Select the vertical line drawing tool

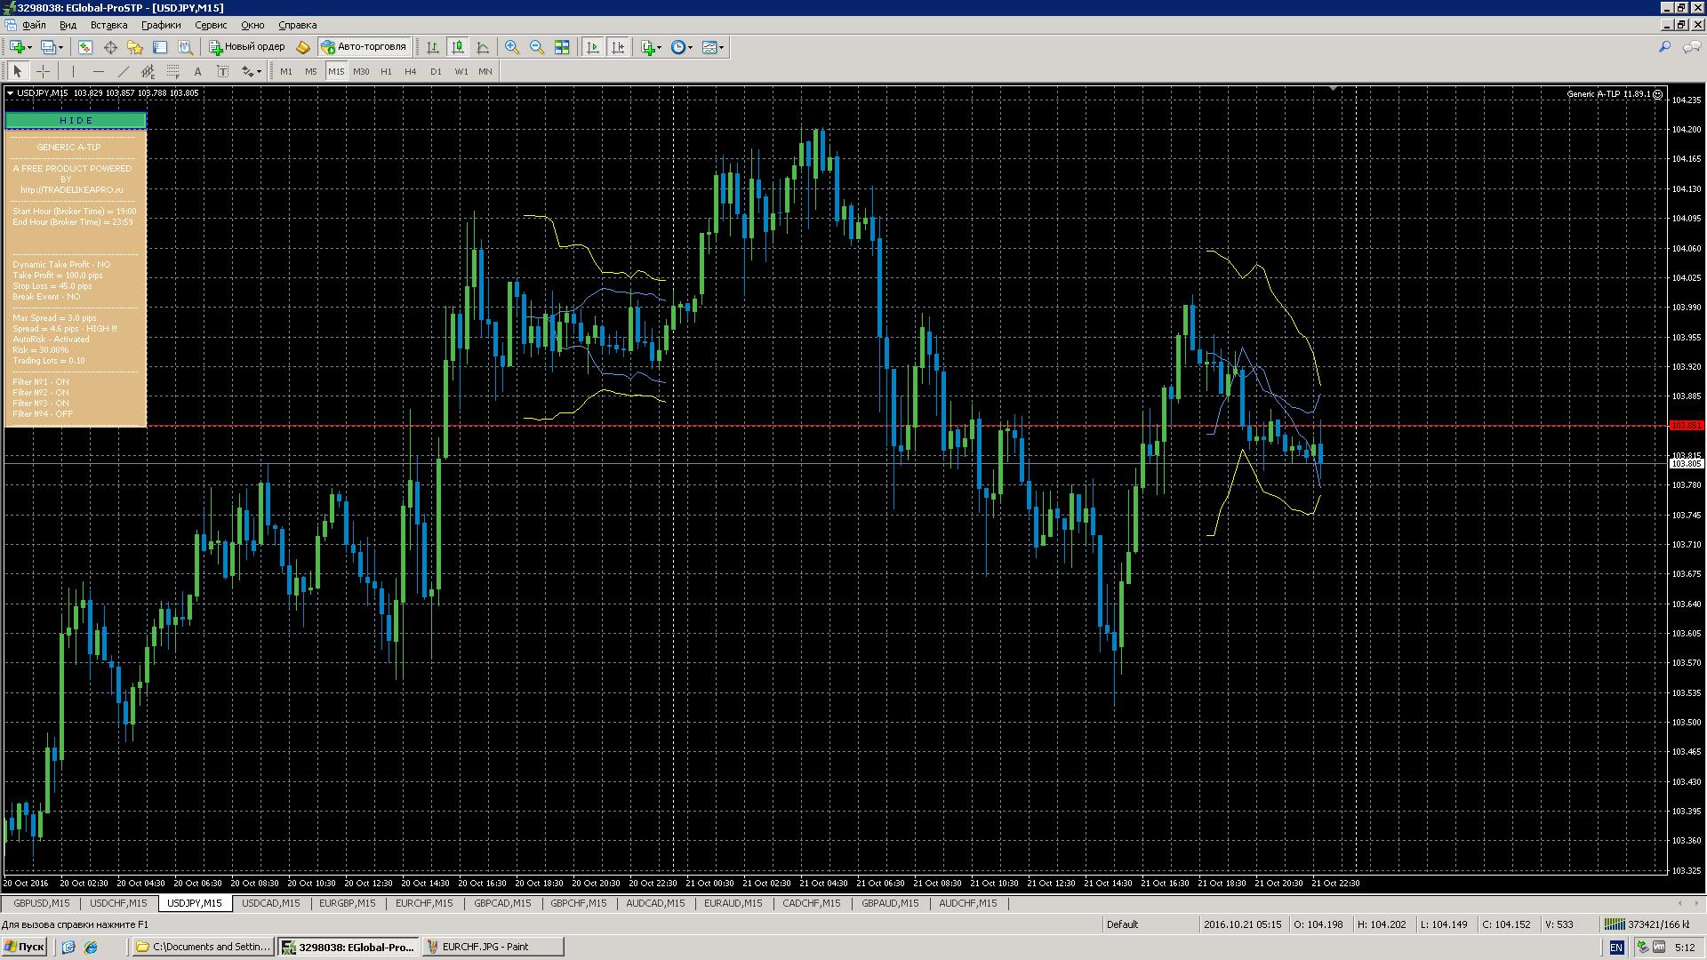coord(73,71)
